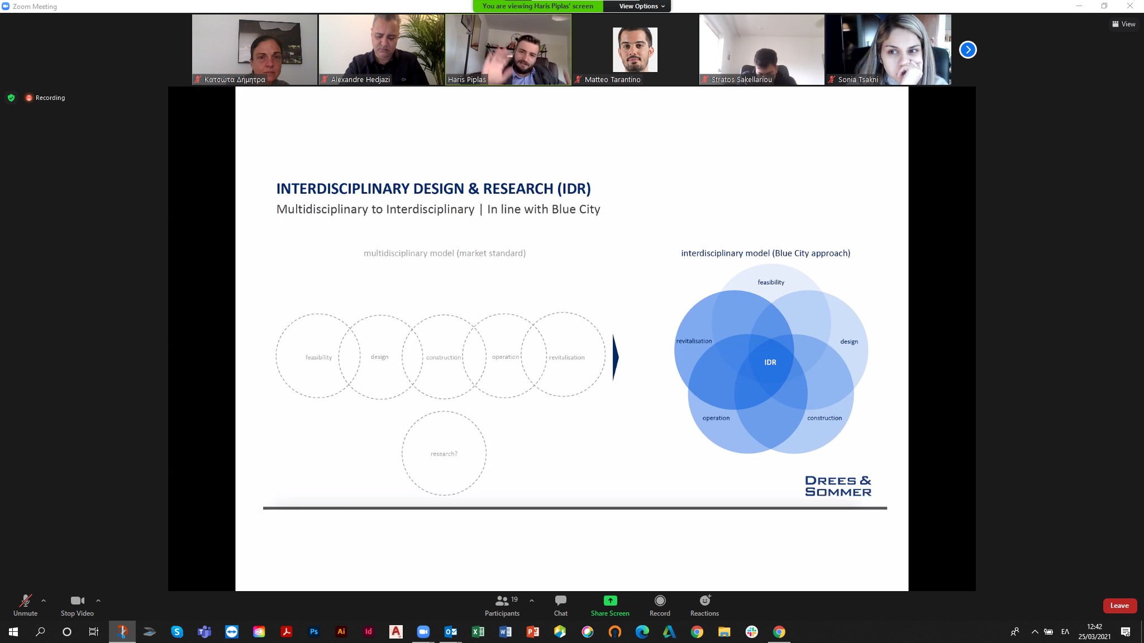The image size is (1144, 643).
Task: Open InDesign from the taskbar
Action: click(x=369, y=632)
